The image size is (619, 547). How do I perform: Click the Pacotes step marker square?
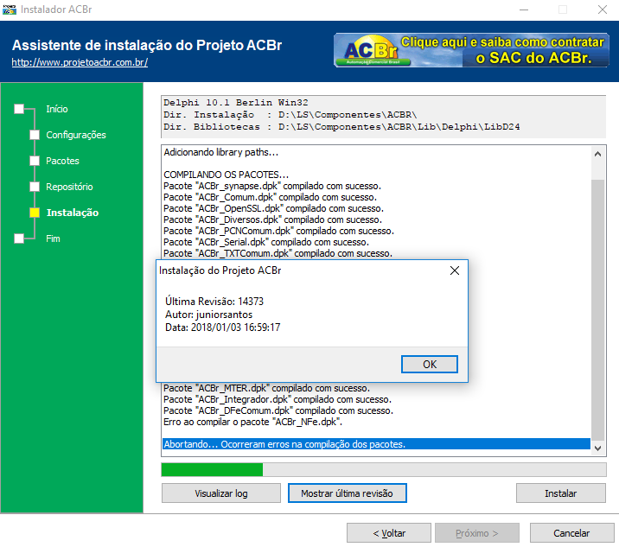click(x=35, y=161)
